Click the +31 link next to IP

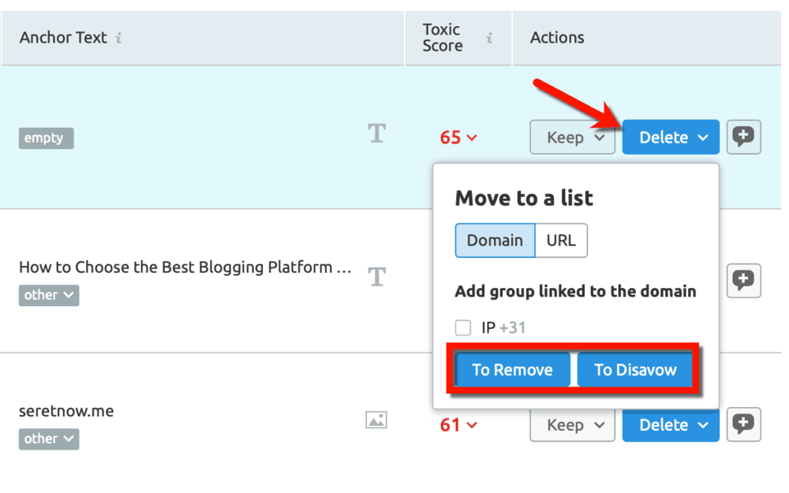pos(514,328)
